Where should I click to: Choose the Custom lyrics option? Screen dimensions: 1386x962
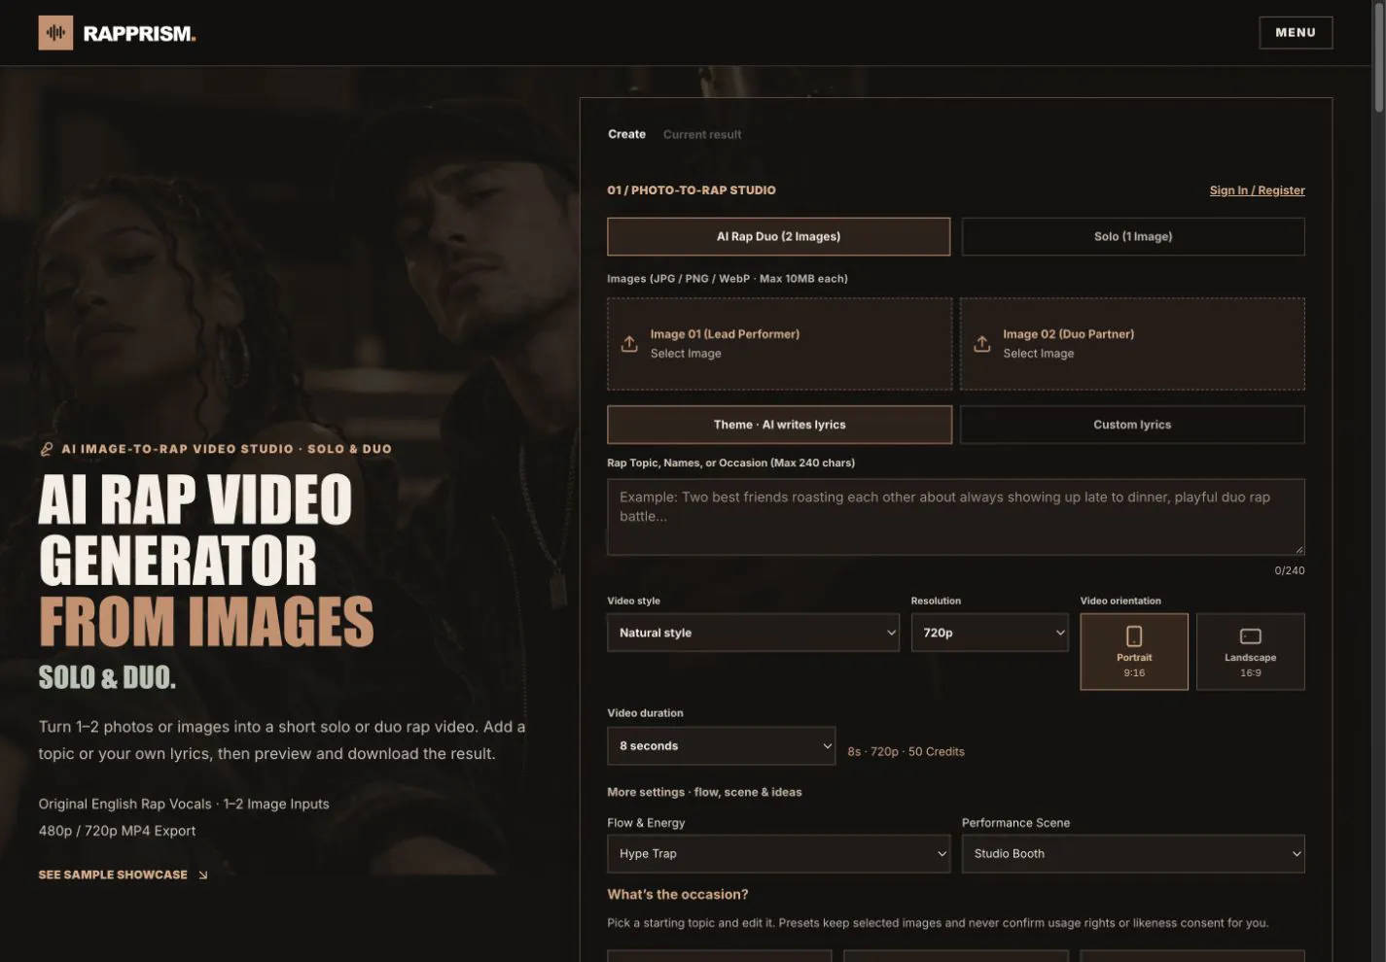tap(1132, 425)
